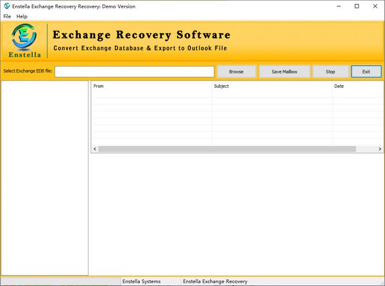Open the Help menu
The image size is (385, 286).
tap(22, 16)
